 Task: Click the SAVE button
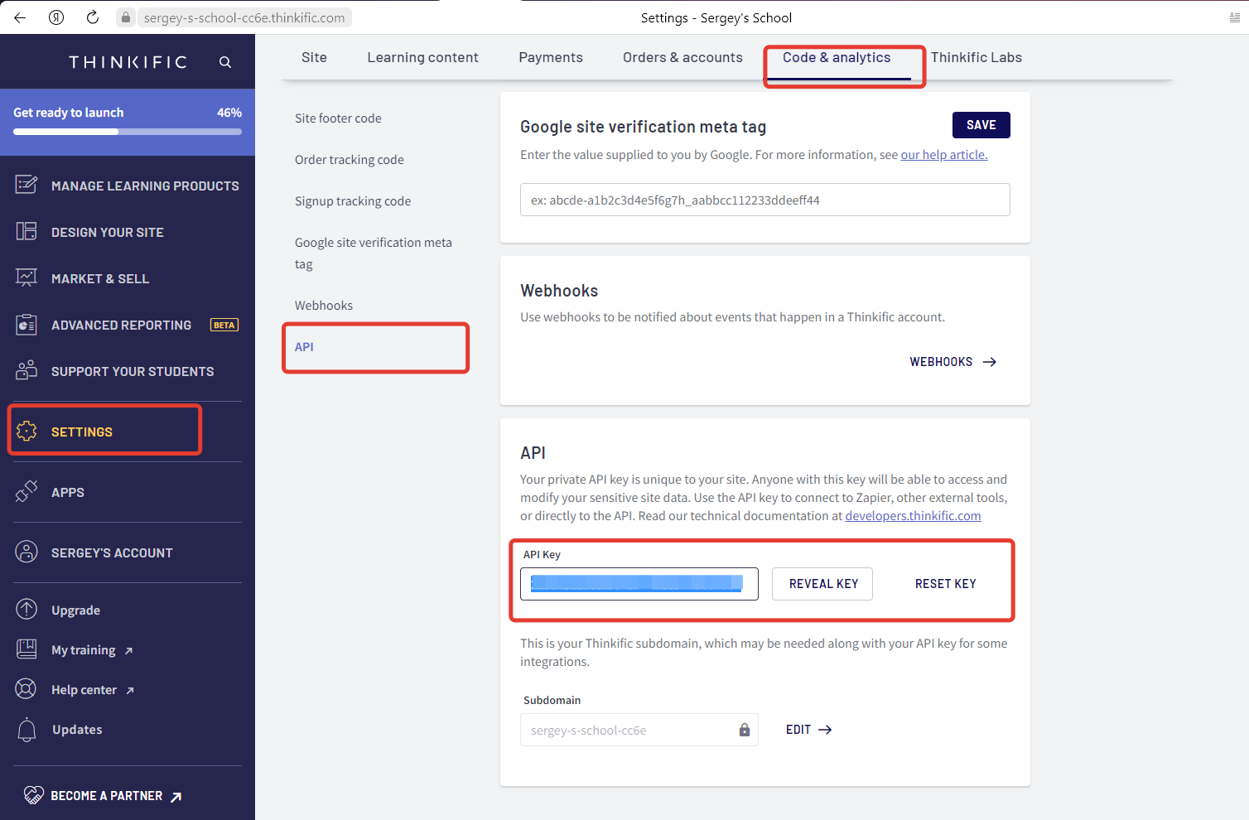pyautogui.click(x=981, y=125)
